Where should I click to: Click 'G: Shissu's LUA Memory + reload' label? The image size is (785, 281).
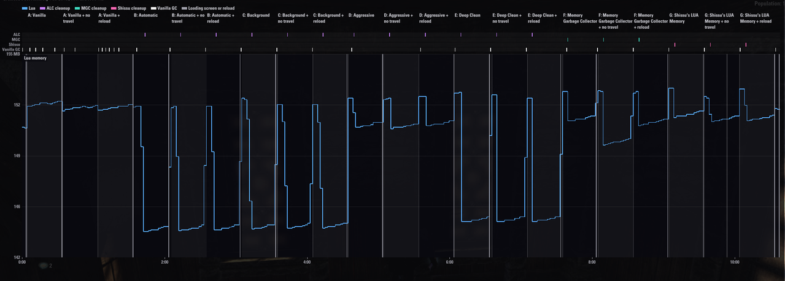(756, 18)
